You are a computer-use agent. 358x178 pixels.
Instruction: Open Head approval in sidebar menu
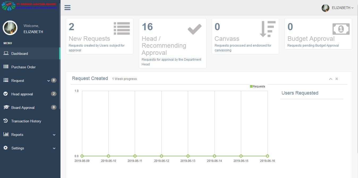click(x=22, y=94)
